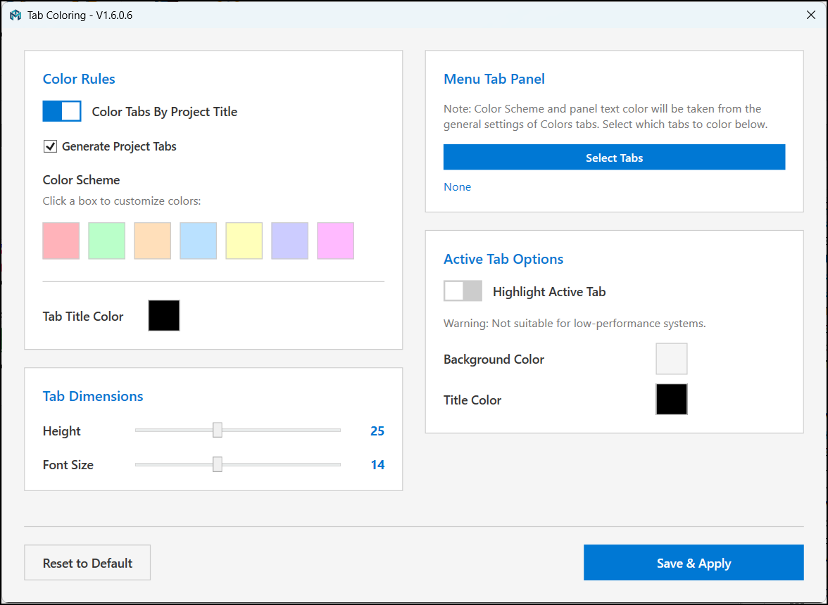The width and height of the screenshot is (828, 605).
Task: Click Reset to Default button
Action: (87, 563)
